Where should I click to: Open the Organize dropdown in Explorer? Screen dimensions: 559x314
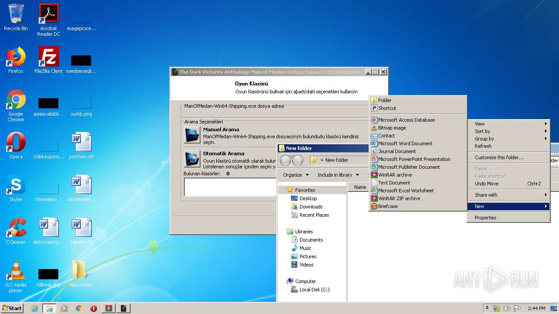296,175
